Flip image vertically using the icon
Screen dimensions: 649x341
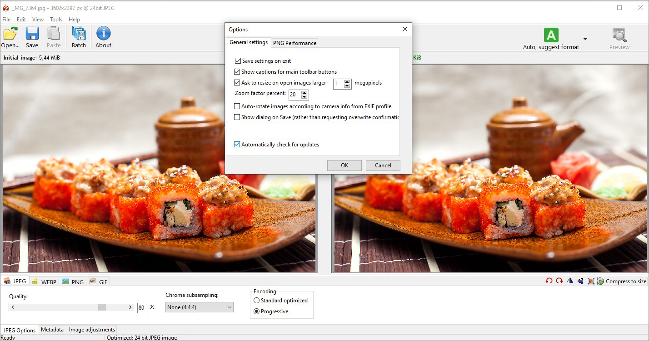(x=580, y=281)
